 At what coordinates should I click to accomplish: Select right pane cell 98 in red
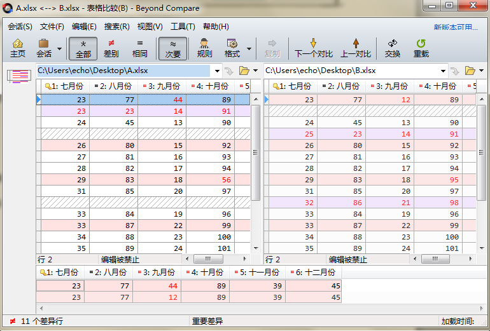(x=438, y=203)
